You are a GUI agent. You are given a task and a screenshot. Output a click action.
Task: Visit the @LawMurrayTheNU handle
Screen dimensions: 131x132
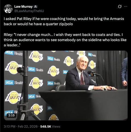coord(29,11)
